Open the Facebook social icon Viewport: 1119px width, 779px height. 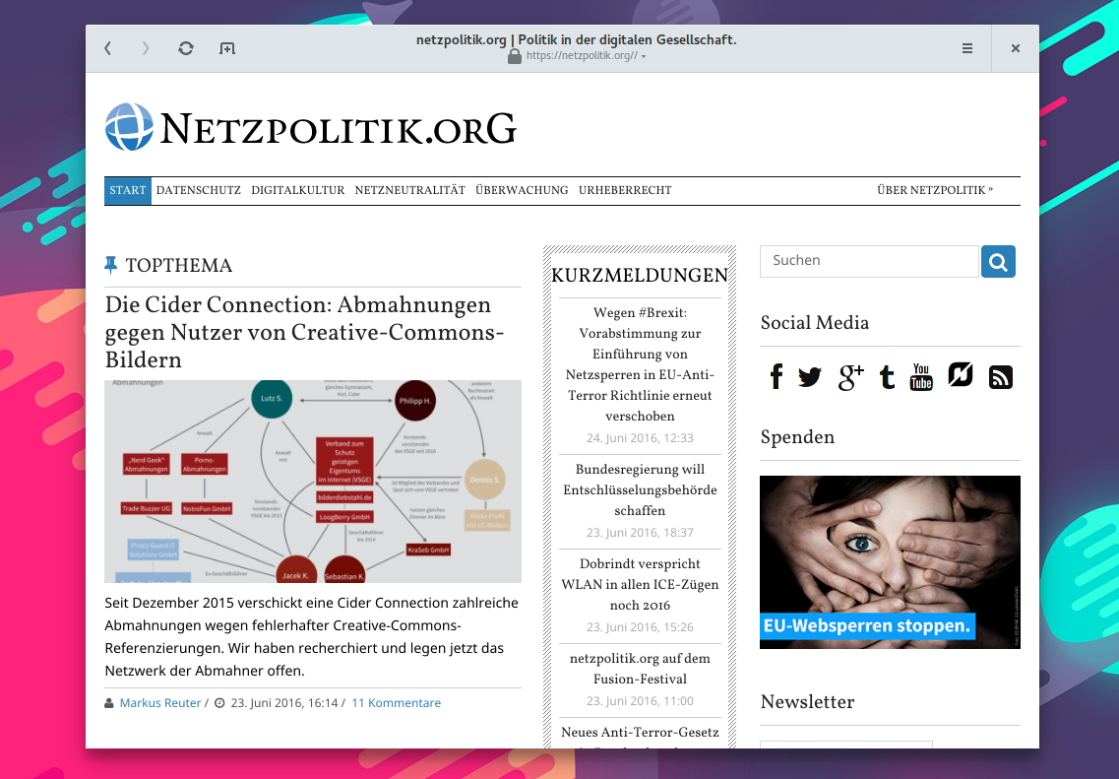click(777, 375)
